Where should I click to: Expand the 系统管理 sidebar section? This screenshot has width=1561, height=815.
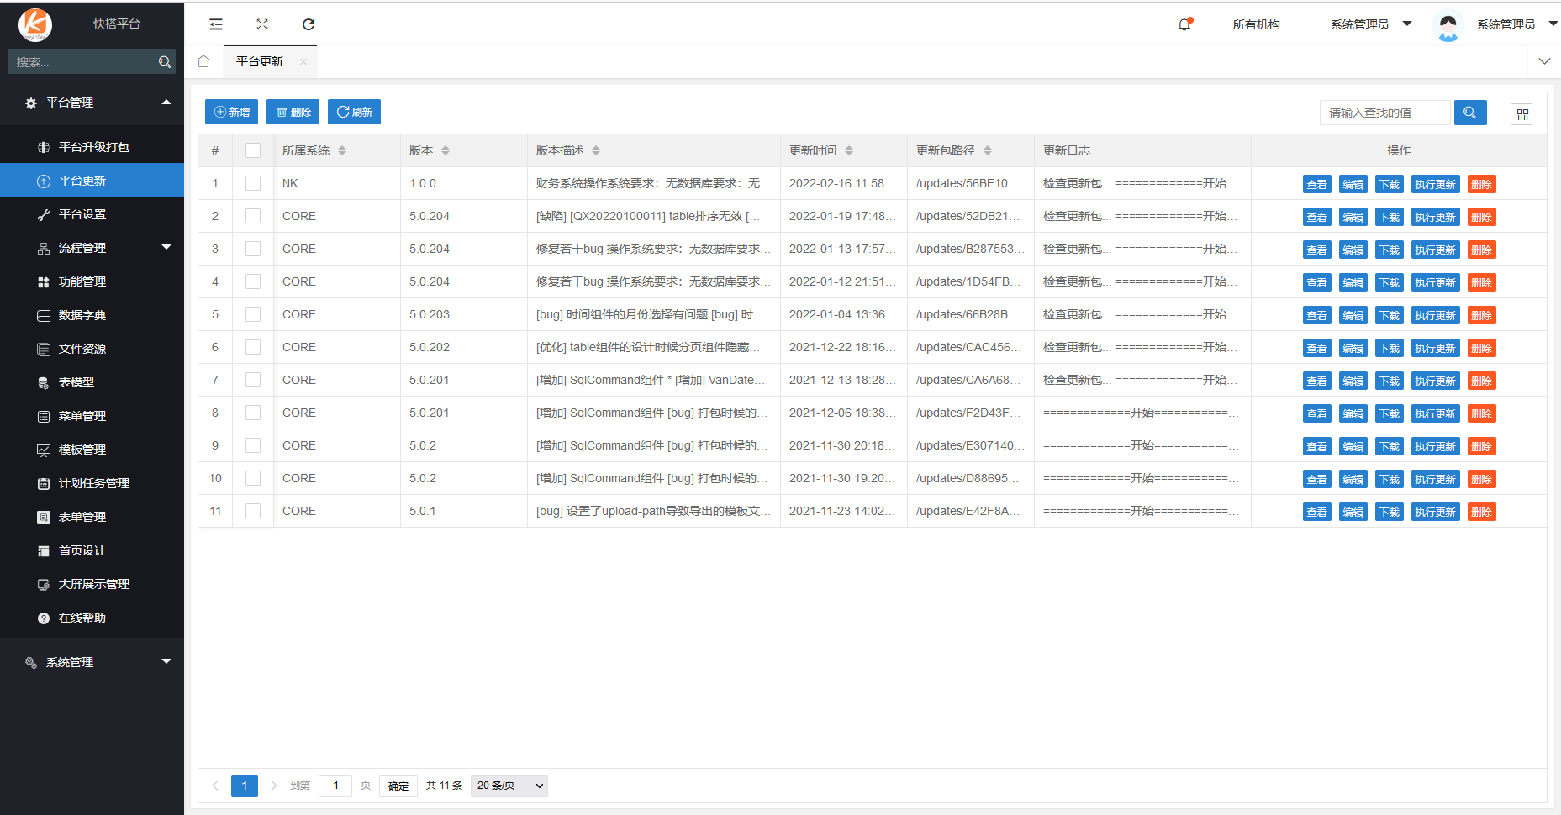point(92,662)
